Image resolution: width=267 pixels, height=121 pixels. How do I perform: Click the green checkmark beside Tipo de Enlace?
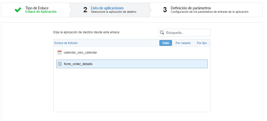point(18,10)
